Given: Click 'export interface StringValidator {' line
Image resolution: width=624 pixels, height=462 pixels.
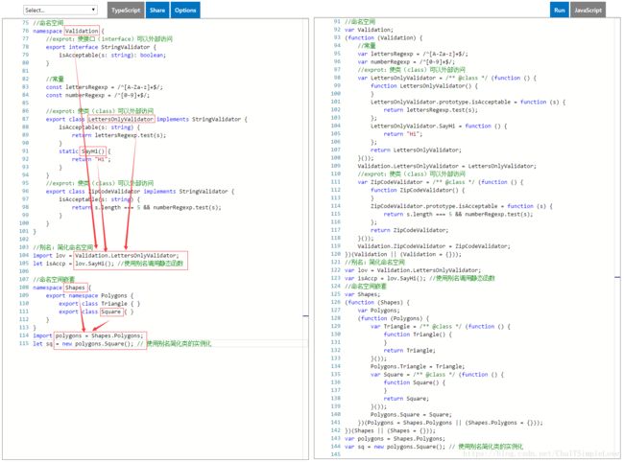Looking at the screenshot, I should tap(101, 47).
